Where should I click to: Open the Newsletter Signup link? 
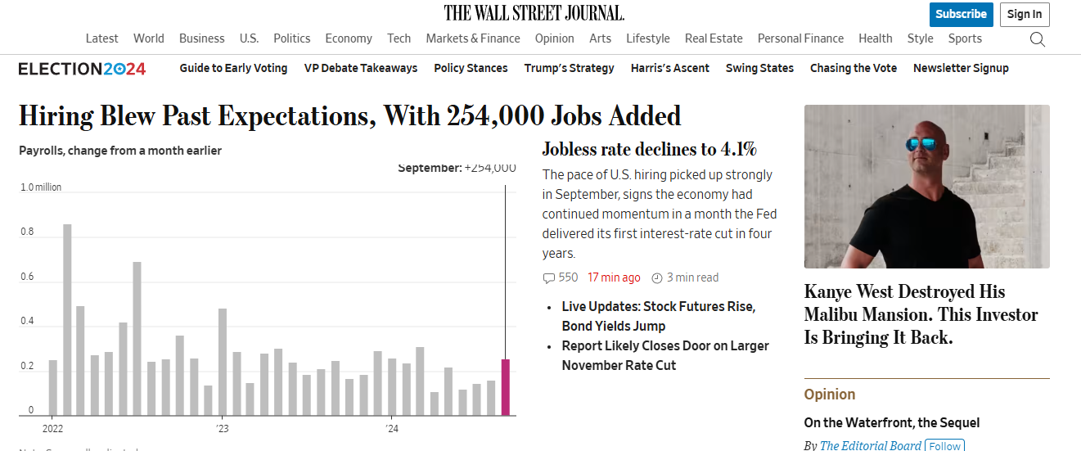pyautogui.click(x=961, y=69)
